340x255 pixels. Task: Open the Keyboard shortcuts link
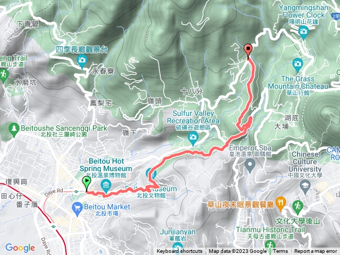tap(180, 251)
